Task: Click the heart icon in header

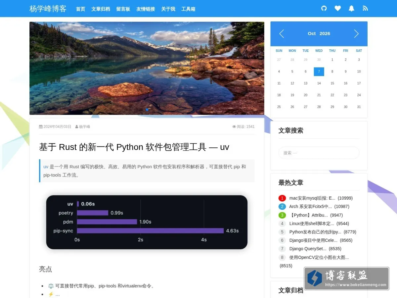Action: 337,8
